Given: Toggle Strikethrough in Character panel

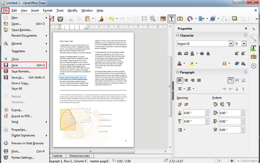Looking at the screenshot, I should [x=202, y=53].
